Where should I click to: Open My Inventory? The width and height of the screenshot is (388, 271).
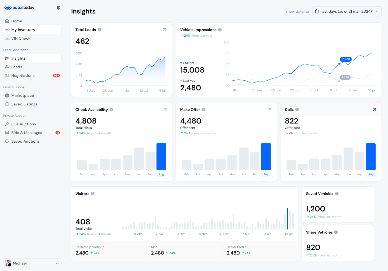tap(32, 30)
